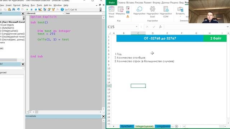This screenshot has width=230, height=129.
Task: Click the formula bar confirm checkmark icon
Action: coord(154,27)
